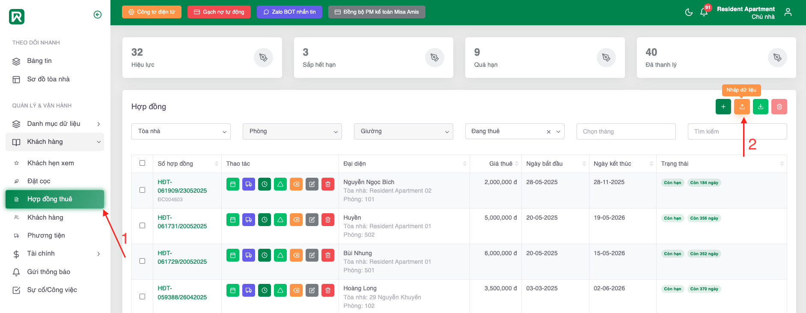Click the calendar icon for Nguyễn Ngọc Bích contract
The width and height of the screenshot is (806, 313).
233,184
